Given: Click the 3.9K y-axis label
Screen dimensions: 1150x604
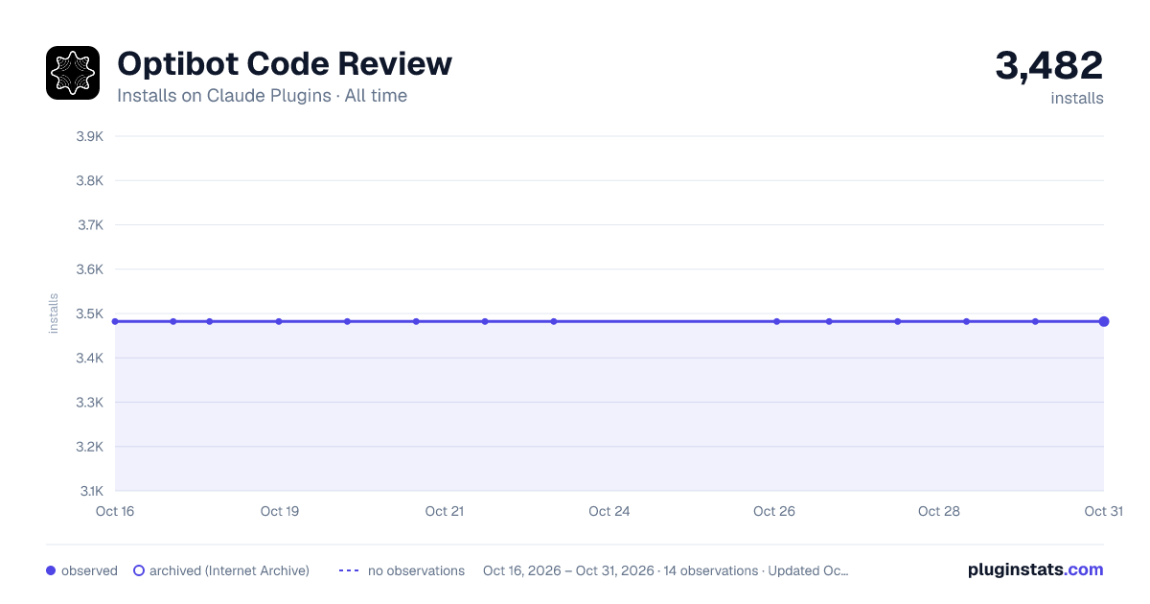Looking at the screenshot, I should (x=90, y=136).
